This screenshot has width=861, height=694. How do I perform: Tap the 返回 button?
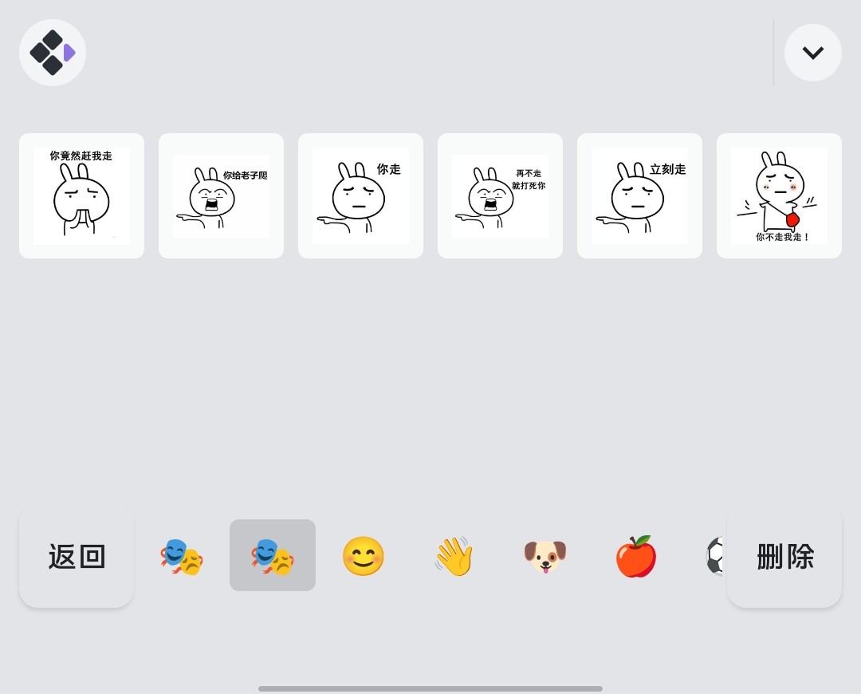(x=77, y=556)
